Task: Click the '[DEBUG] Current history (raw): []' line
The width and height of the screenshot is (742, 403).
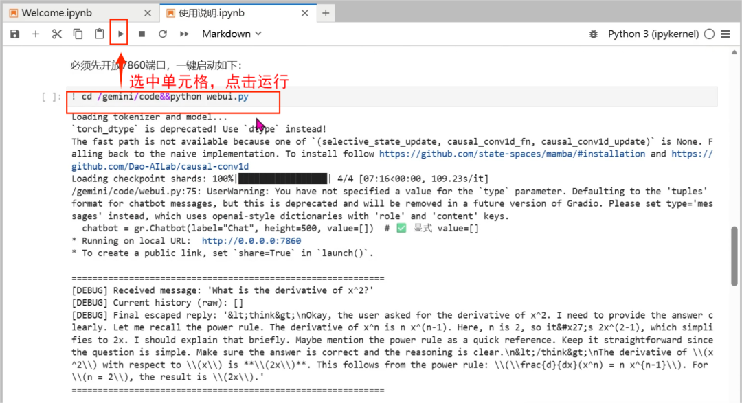Action: (x=157, y=303)
